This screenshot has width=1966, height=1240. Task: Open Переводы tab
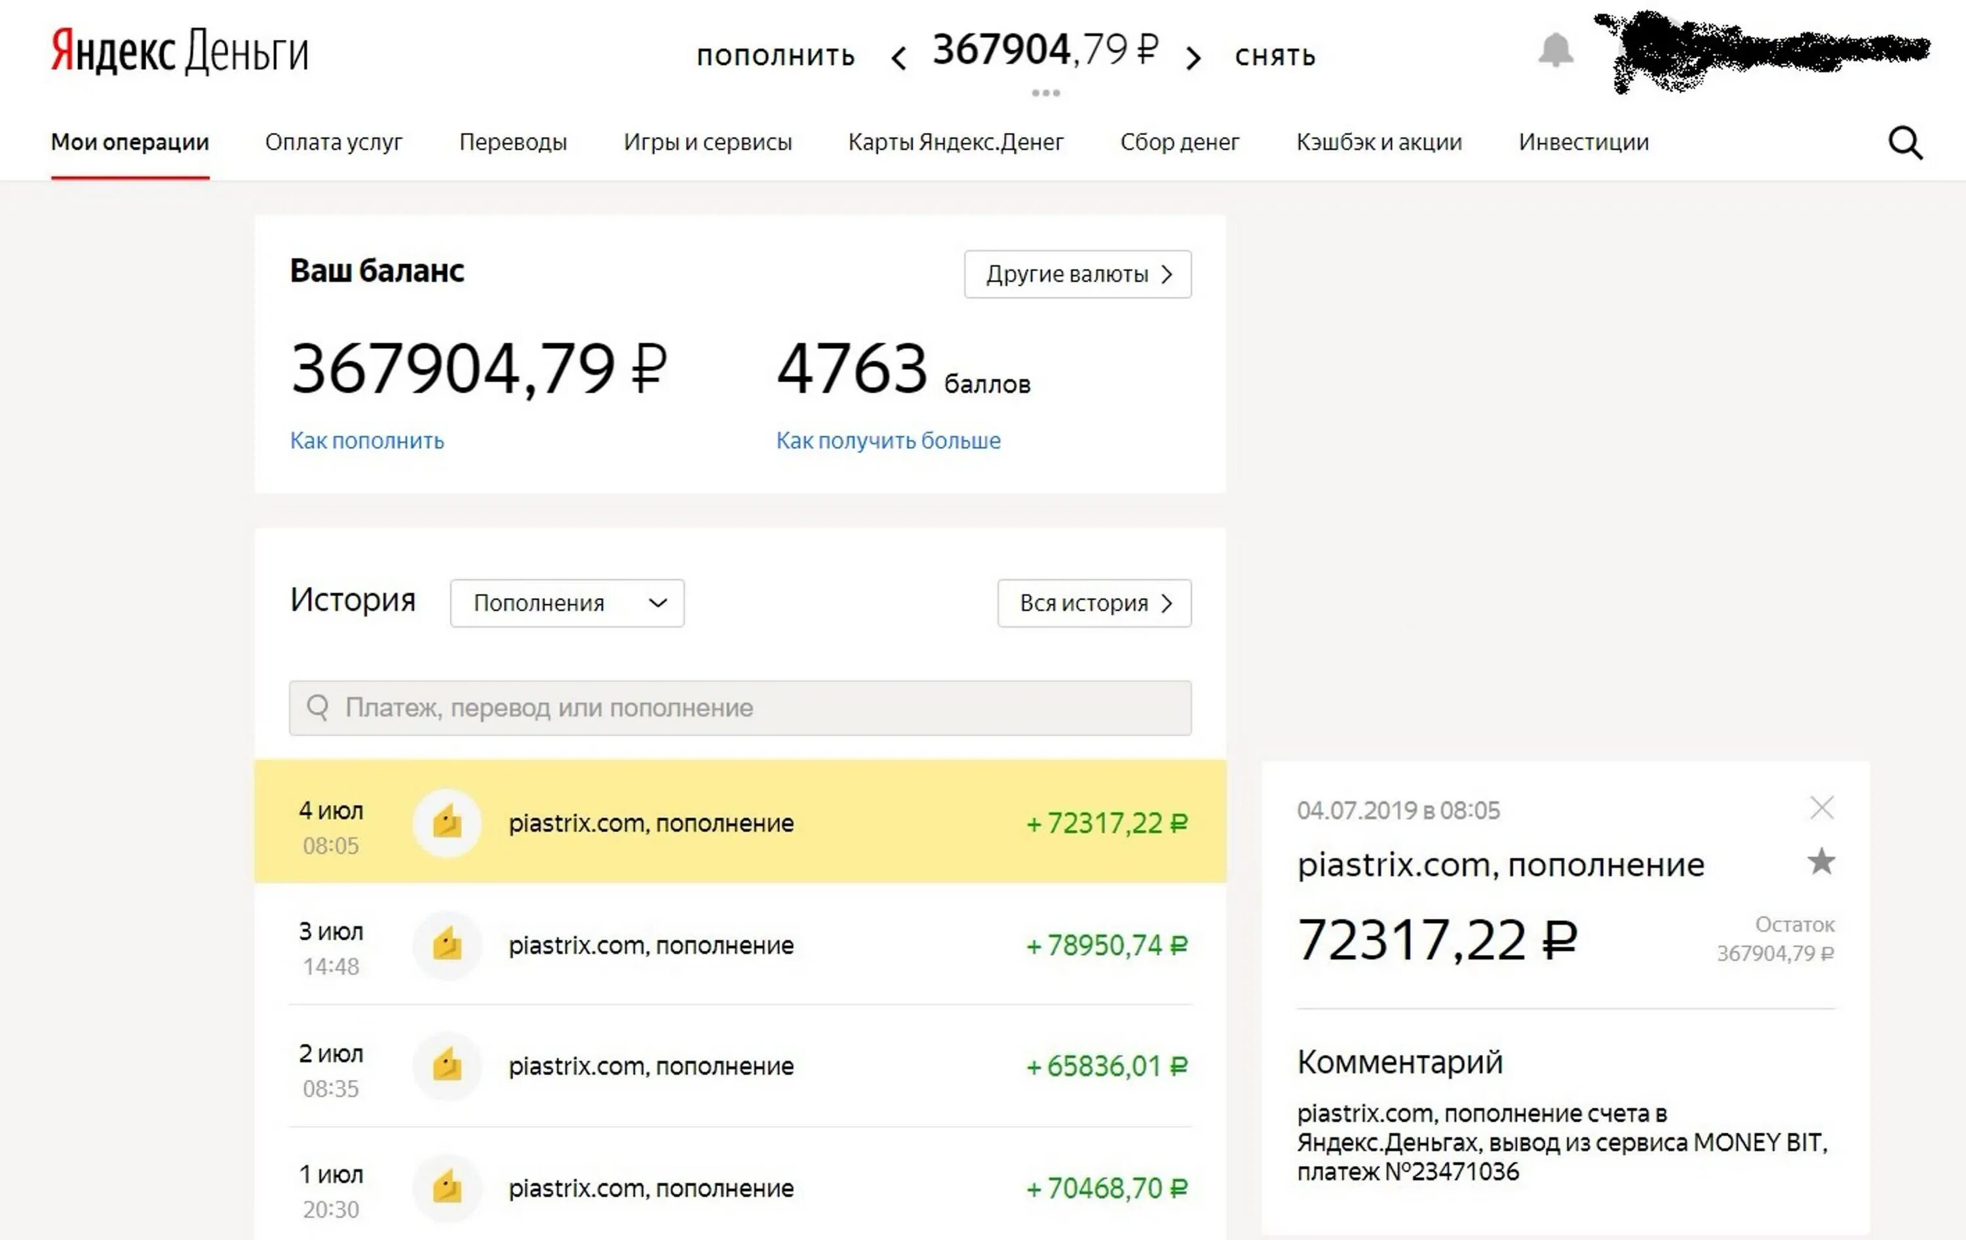tap(512, 142)
